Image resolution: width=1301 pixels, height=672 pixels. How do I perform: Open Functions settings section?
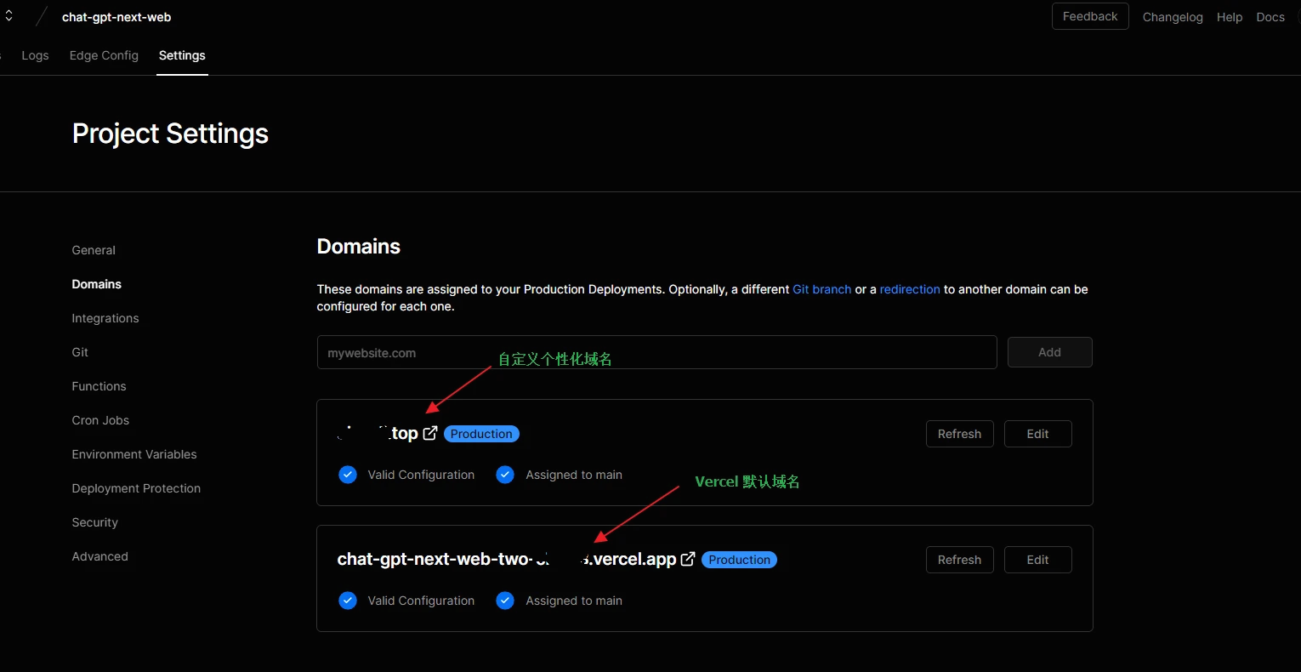pos(99,386)
